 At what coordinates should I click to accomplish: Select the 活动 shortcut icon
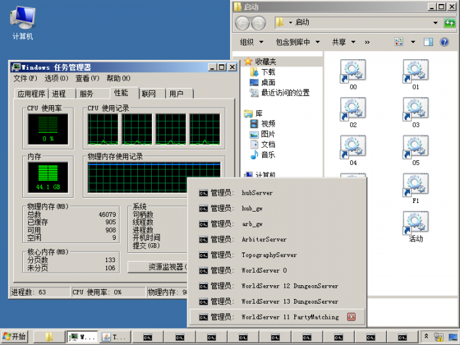415,227
